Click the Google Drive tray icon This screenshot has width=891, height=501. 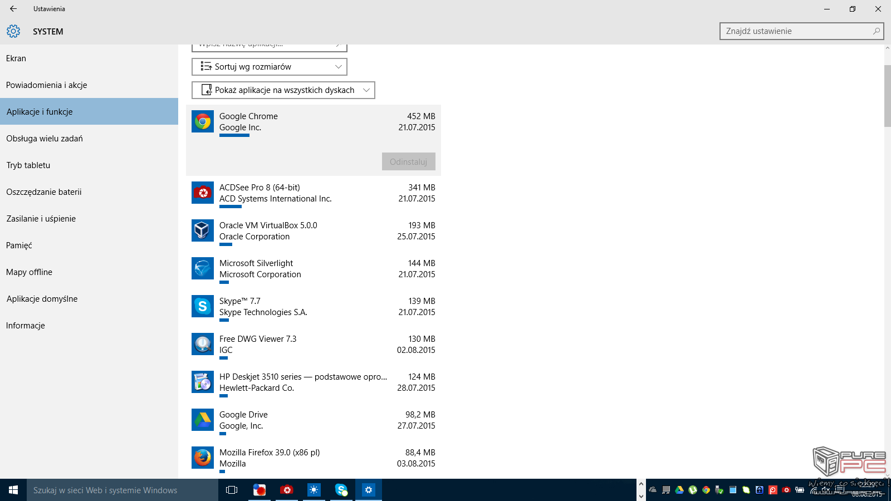click(x=679, y=490)
